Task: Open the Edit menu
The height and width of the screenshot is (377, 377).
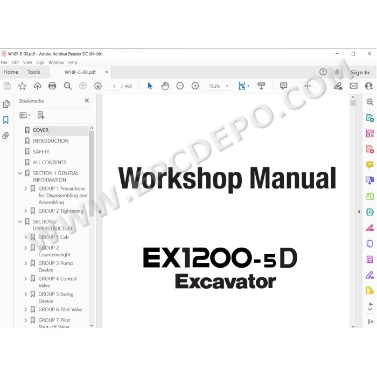Action: point(15,62)
